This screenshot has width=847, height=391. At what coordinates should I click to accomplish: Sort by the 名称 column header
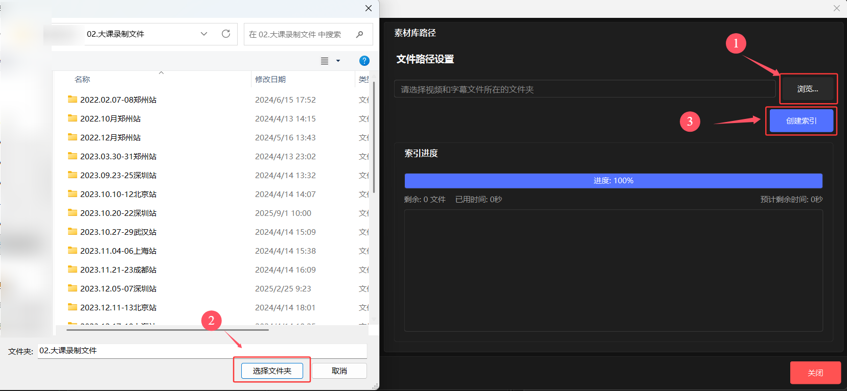coord(82,79)
